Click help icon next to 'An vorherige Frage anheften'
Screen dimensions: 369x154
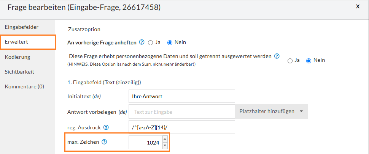(x=142, y=42)
